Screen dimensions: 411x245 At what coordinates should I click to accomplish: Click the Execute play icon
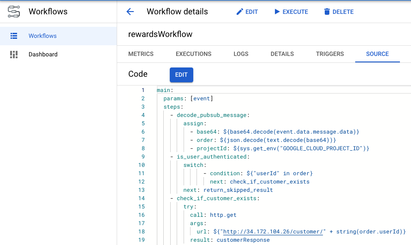(277, 12)
